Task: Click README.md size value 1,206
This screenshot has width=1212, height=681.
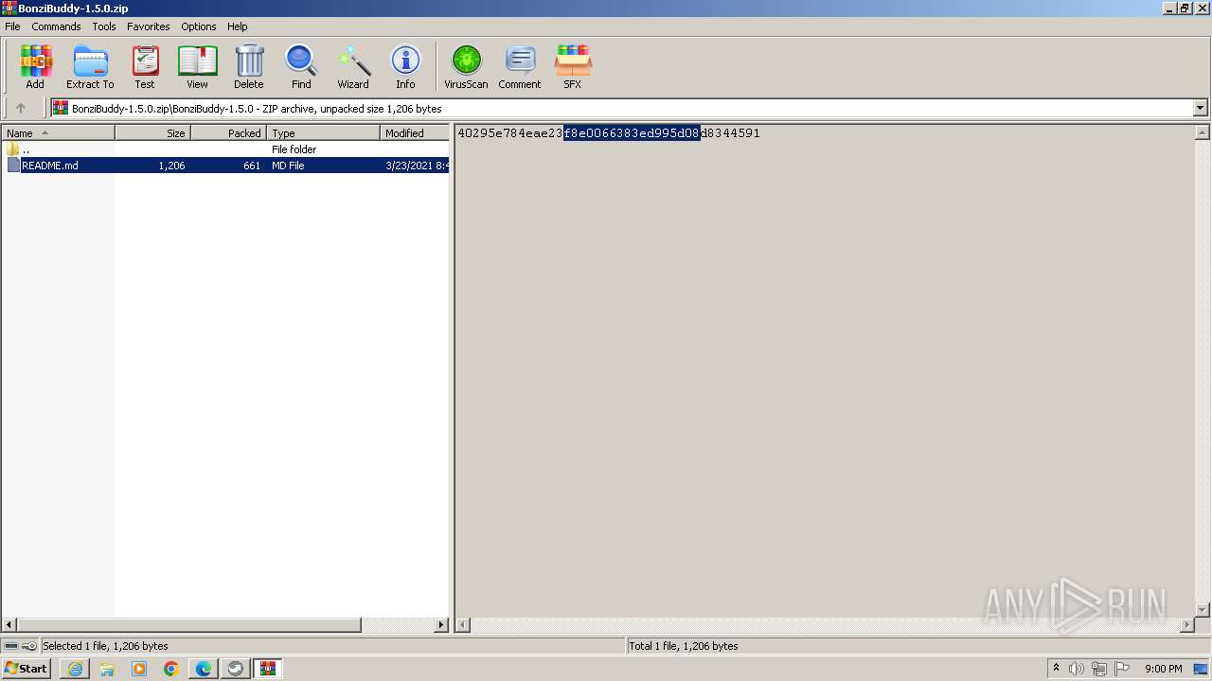Action: click(171, 166)
